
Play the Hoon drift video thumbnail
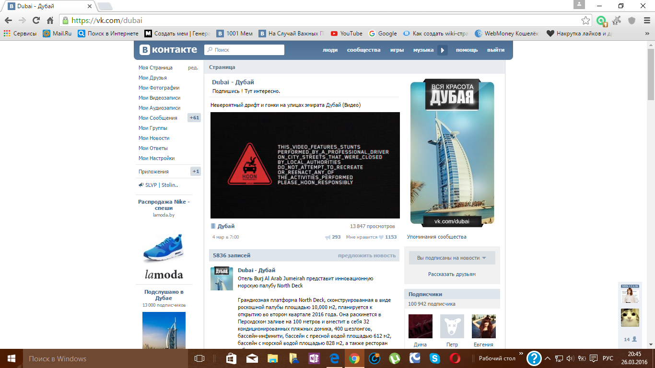click(305, 165)
